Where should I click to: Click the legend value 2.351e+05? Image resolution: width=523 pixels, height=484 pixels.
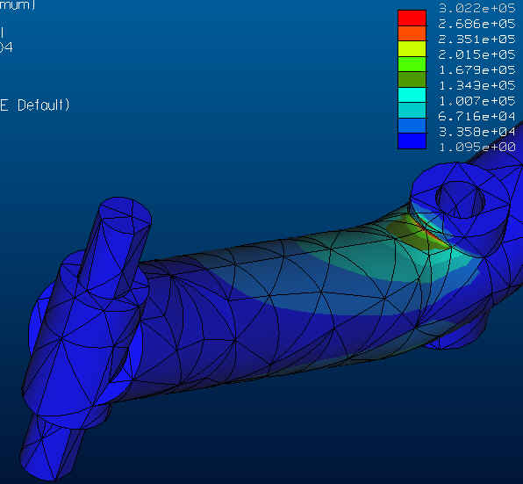477,39
